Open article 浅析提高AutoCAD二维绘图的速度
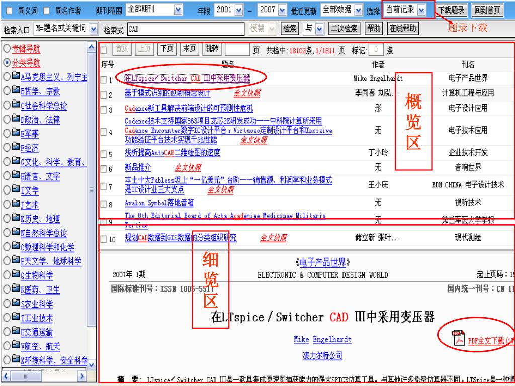 click(x=172, y=153)
